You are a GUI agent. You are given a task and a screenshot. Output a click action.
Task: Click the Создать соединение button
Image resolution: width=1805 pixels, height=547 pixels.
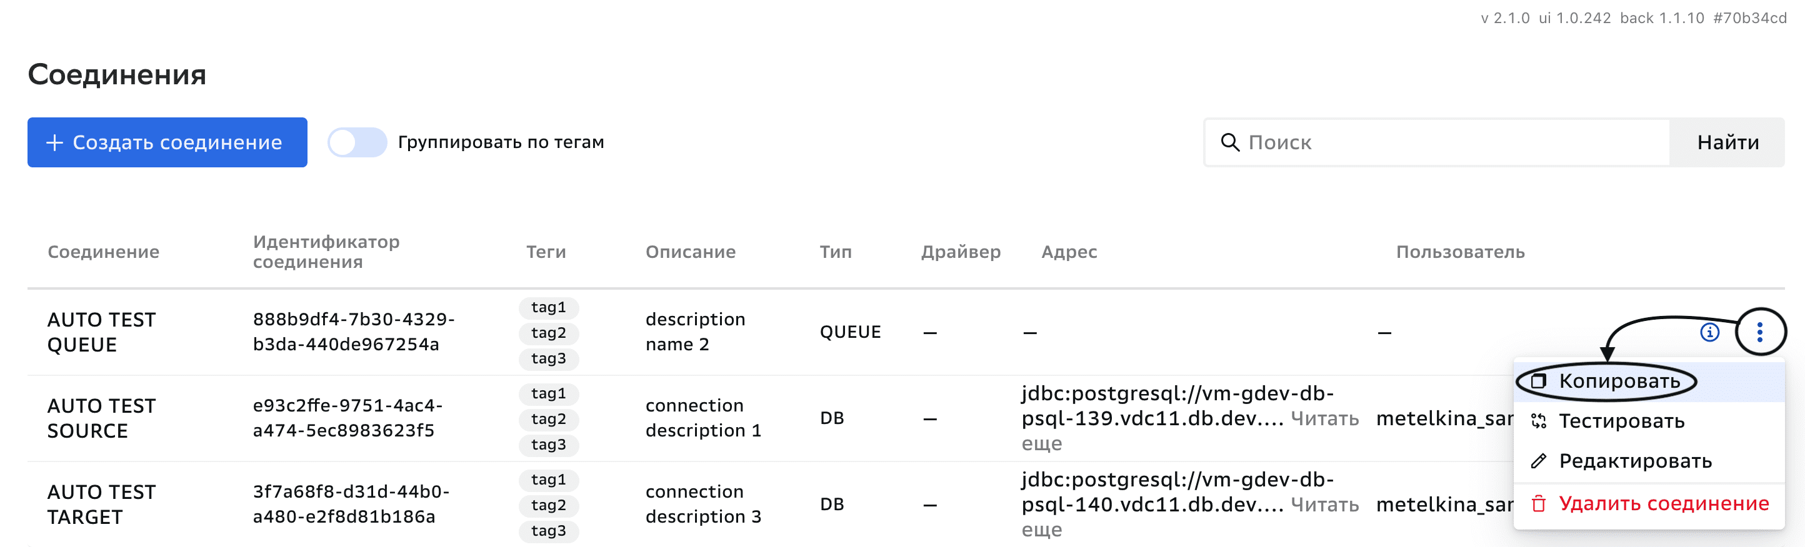point(167,143)
